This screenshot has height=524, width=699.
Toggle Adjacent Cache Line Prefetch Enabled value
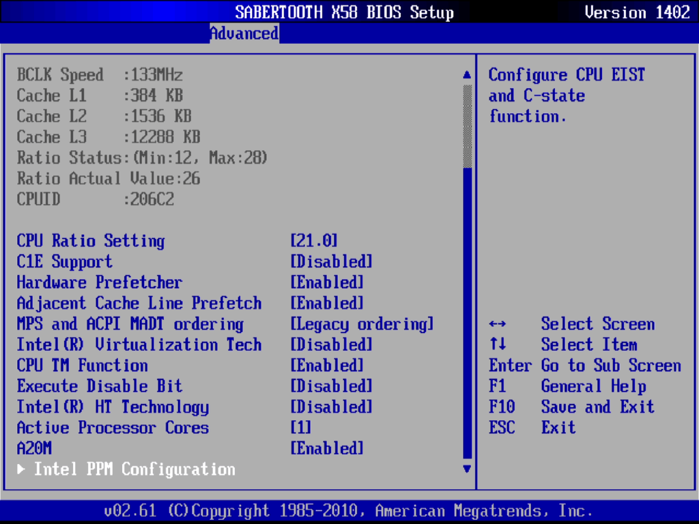point(327,303)
